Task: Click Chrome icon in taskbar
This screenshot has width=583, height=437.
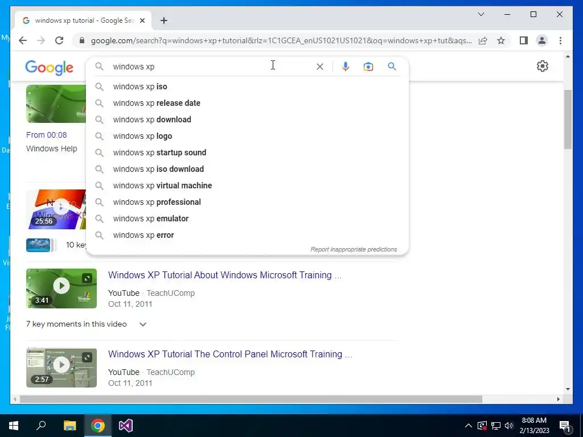Action: coord(98,426)
